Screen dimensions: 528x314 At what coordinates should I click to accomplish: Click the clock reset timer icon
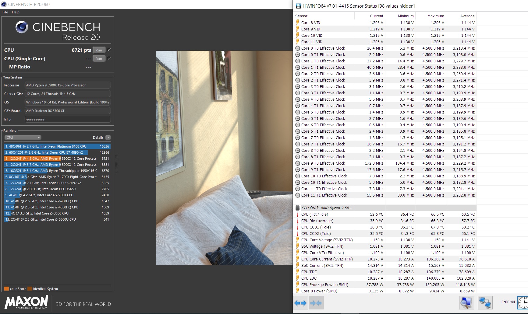(x=523, y=302)
